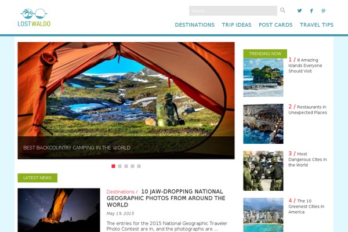Image resolution: width=348 pixels, height=232 pixels.
Task: Open the Post Cards menu
Action: point(275,25)
